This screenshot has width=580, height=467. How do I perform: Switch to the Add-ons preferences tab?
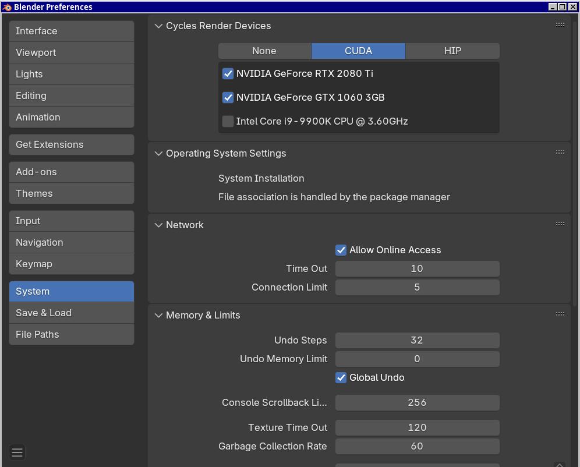point(72,172)
